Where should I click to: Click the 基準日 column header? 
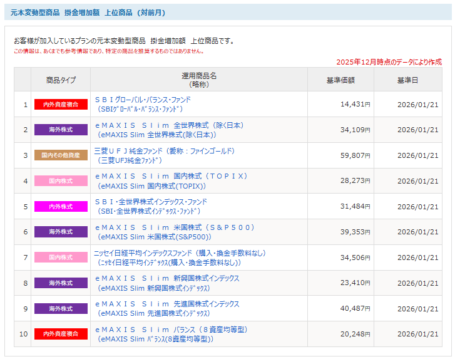[x=407, y=80]
